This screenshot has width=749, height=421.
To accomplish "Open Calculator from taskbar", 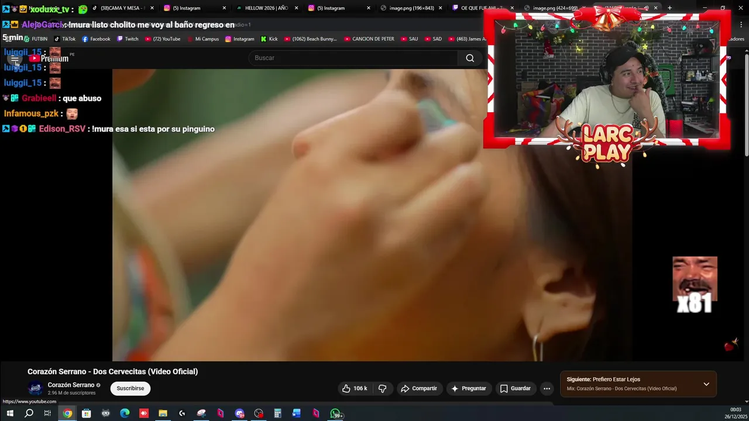I will (x=277, y=413).
